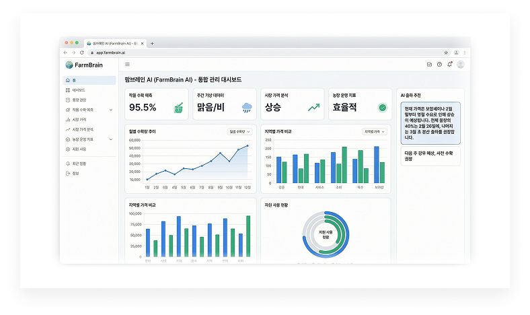Open the 지역별 가격 dropdown in the bar chart
The width and height of the screenshot is (530, 315).
coord(375,132)
